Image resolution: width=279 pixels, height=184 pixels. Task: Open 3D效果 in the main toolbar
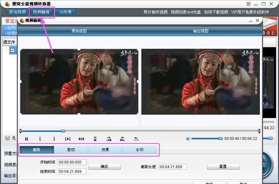pyautogui.click(x=65, y=12)
